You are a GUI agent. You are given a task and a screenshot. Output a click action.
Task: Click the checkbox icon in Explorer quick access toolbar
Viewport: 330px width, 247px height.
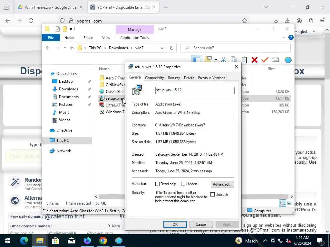click(x=57, y=29)
